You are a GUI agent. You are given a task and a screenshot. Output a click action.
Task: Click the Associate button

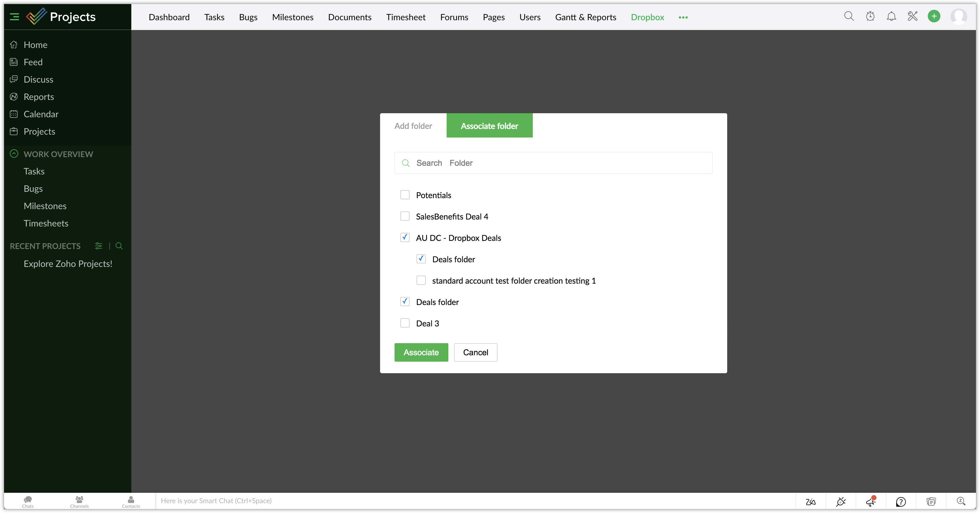click(421, 352)
